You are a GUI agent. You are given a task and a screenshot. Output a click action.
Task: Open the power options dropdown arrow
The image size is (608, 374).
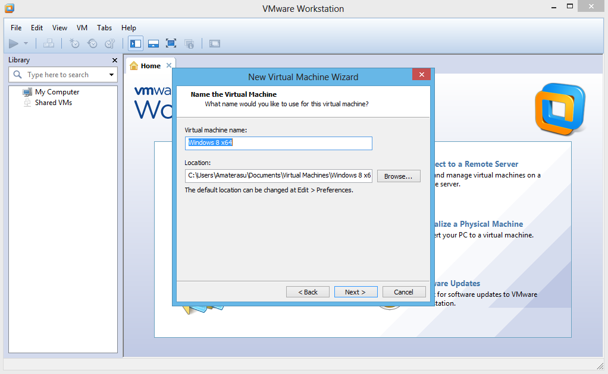coord(26,44)
